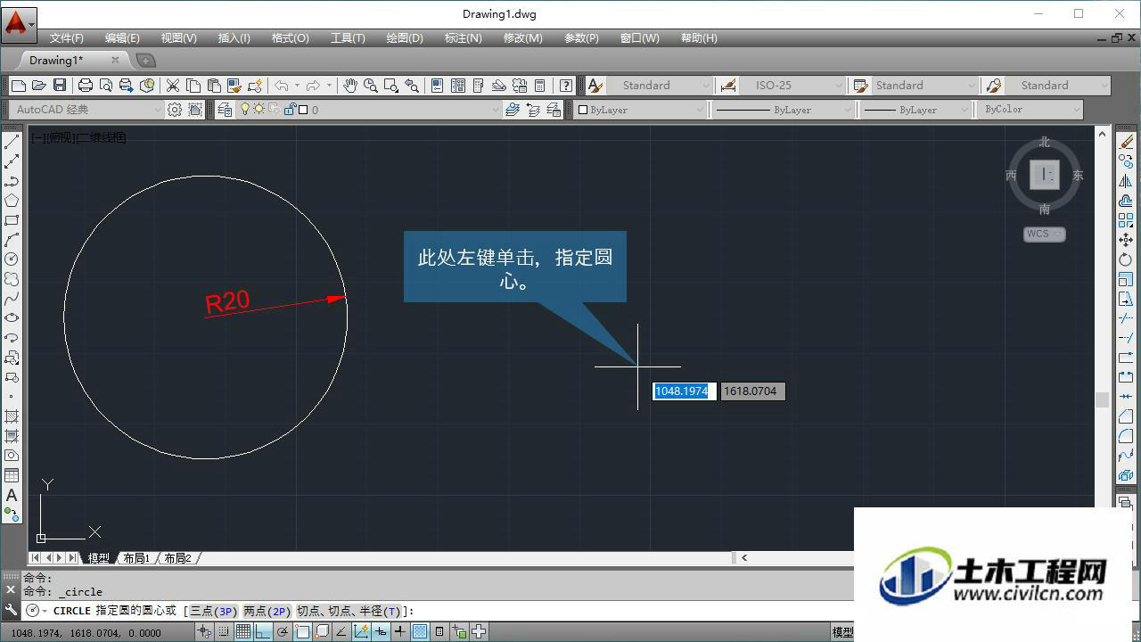Click the Help question mark icon

566,86
